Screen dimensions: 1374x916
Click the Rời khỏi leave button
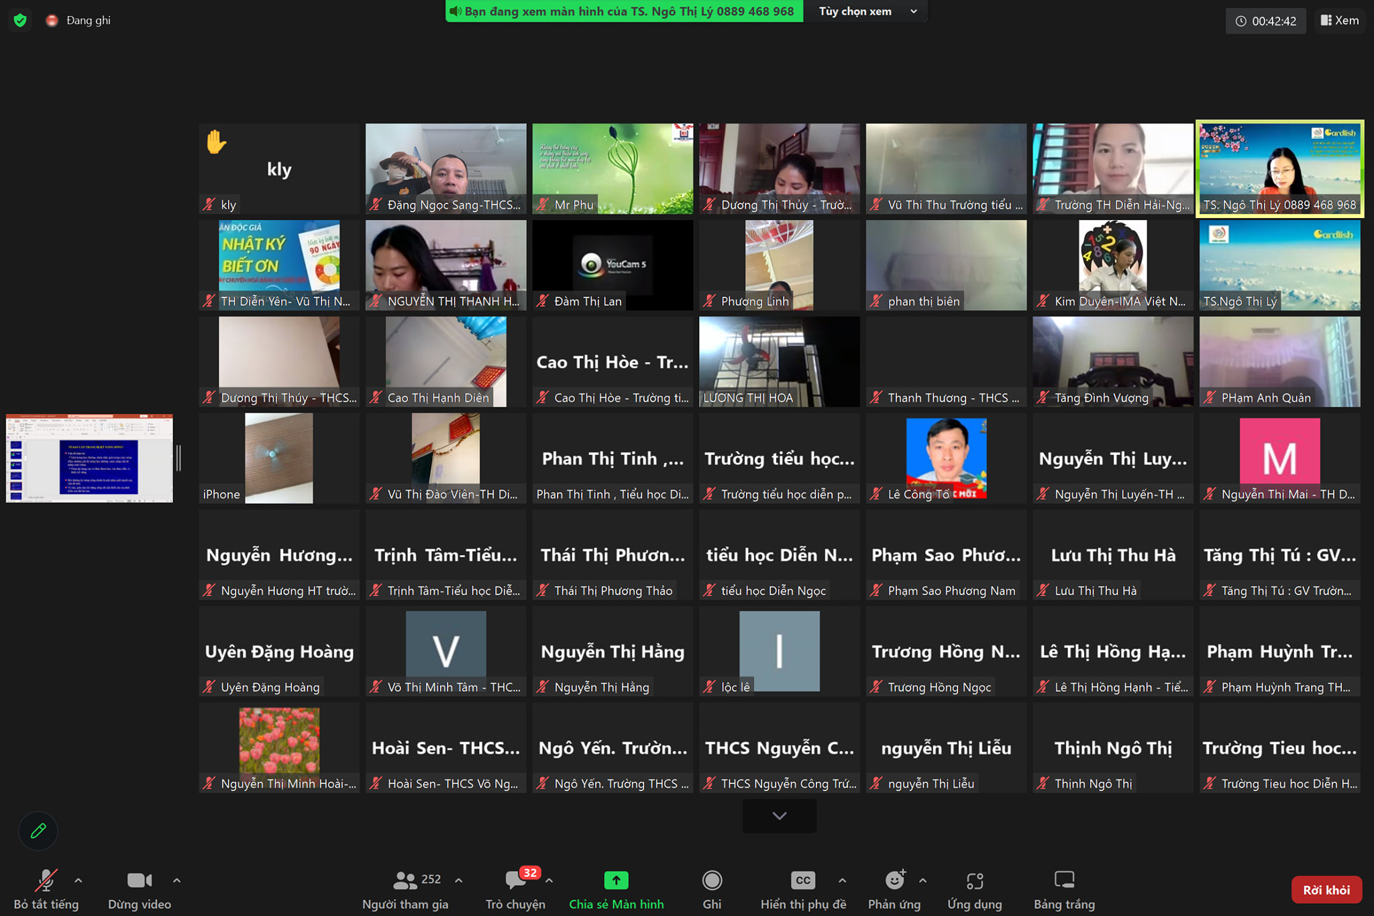(1326, 890)
